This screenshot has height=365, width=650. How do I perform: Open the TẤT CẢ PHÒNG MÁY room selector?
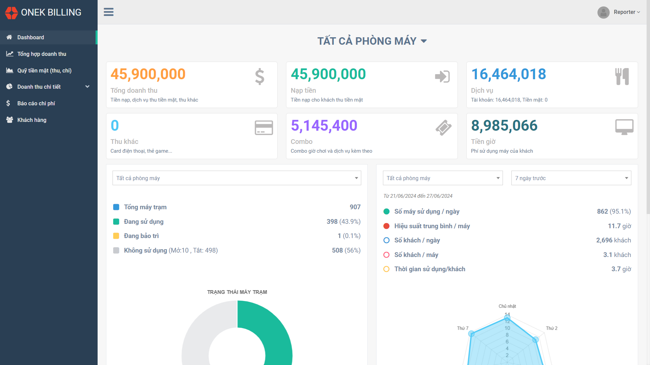[x=372, y=41]
